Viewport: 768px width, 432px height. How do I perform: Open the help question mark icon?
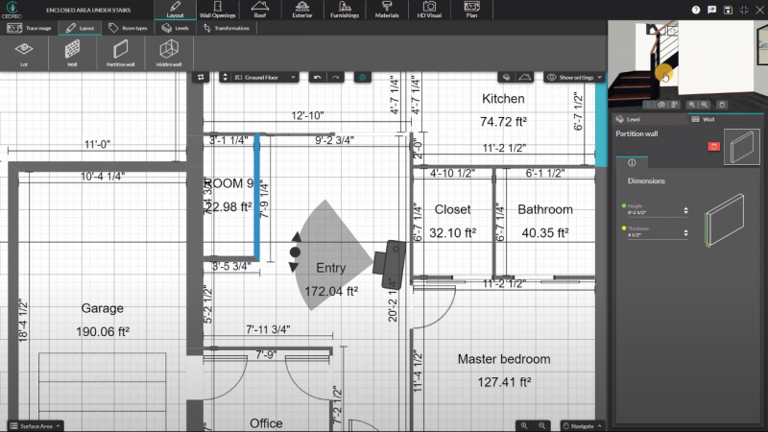coord(696,10)
